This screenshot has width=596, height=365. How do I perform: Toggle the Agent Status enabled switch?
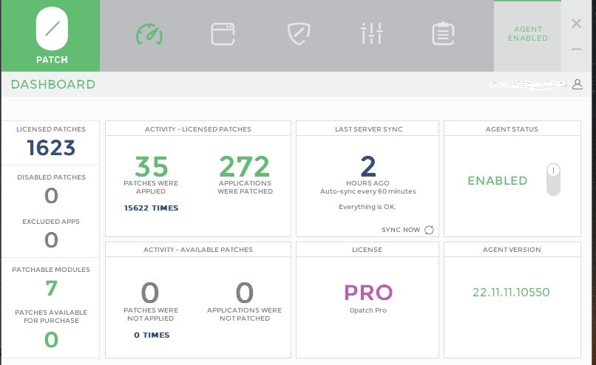click(x=553, y=180)
